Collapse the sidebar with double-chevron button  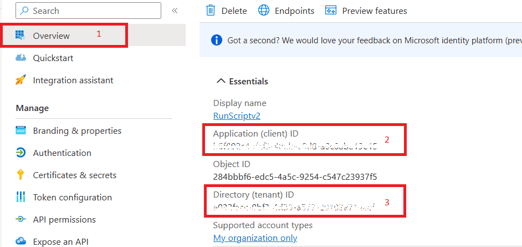click(x=175, y=11)
